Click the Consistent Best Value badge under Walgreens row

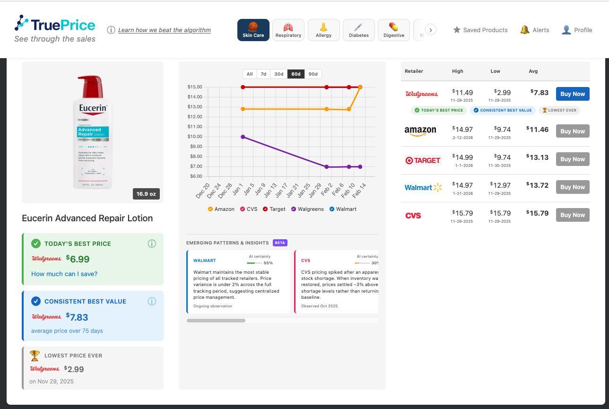(x=503, y=110)
